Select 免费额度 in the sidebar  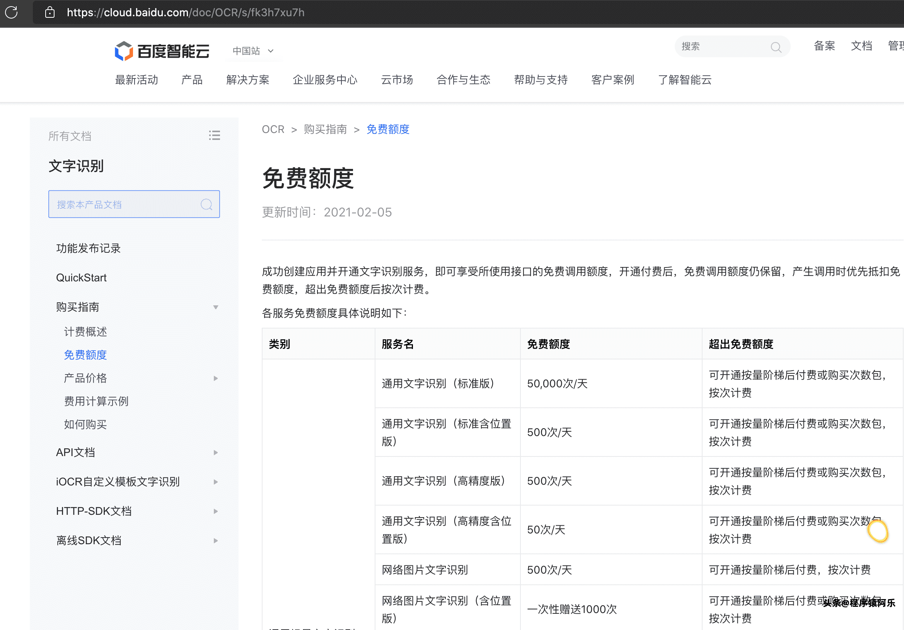tap(85, 355)
